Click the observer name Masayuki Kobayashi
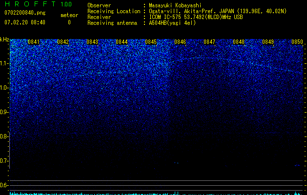The image size is (307, 195). [175, 5]
